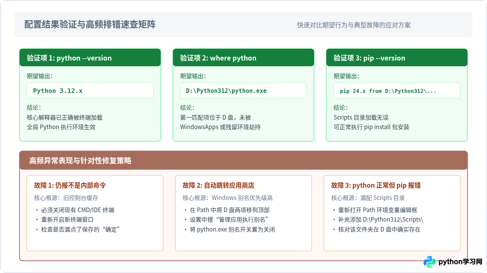Click bullet 核对该文件夹在 D 盘中确实存在
Screen dimensions: 487x273
pyautogui.click(x=376, y=230)
